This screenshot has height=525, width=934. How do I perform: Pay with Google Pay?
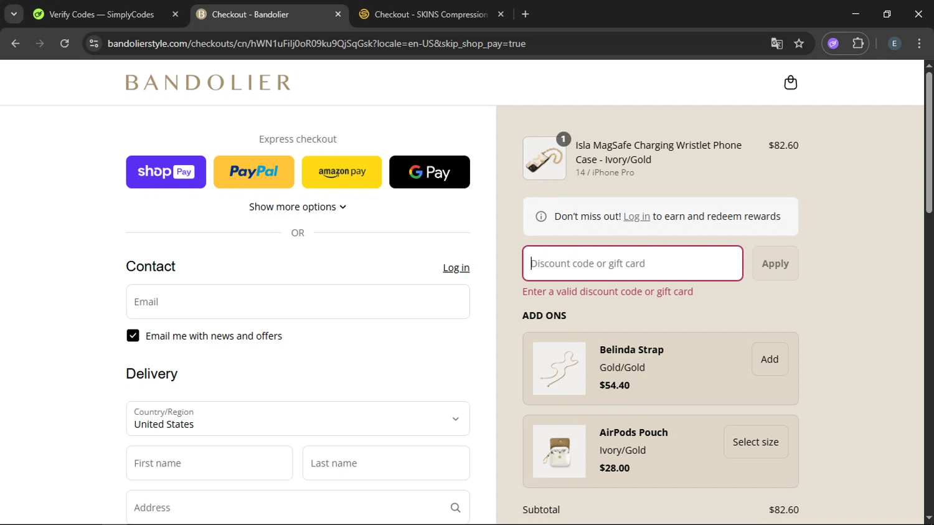pos(430,172)
